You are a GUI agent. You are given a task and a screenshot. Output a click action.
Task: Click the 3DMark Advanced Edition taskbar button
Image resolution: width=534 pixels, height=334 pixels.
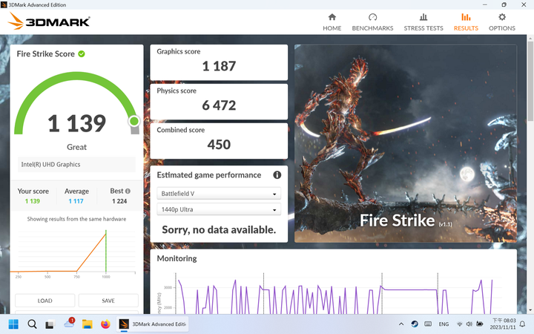(152, 324)
